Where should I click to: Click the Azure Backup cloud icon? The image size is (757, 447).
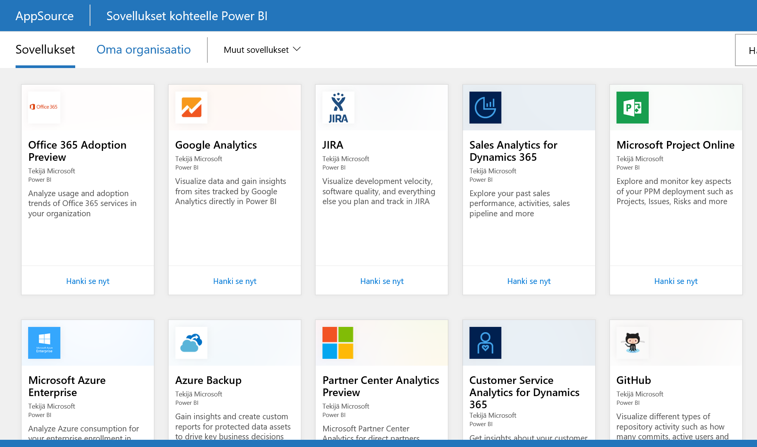pyautogui.click(x=191, y=342)
